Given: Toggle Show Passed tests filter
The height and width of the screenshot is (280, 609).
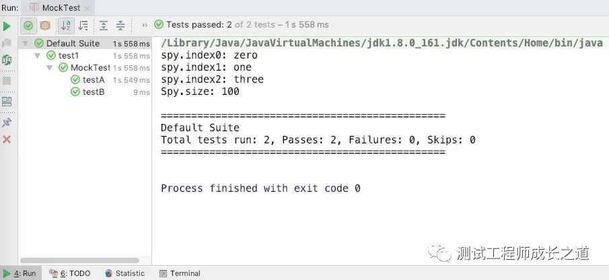Looking at the screenshot, I should pyautogui.click(x=28, y=26).
